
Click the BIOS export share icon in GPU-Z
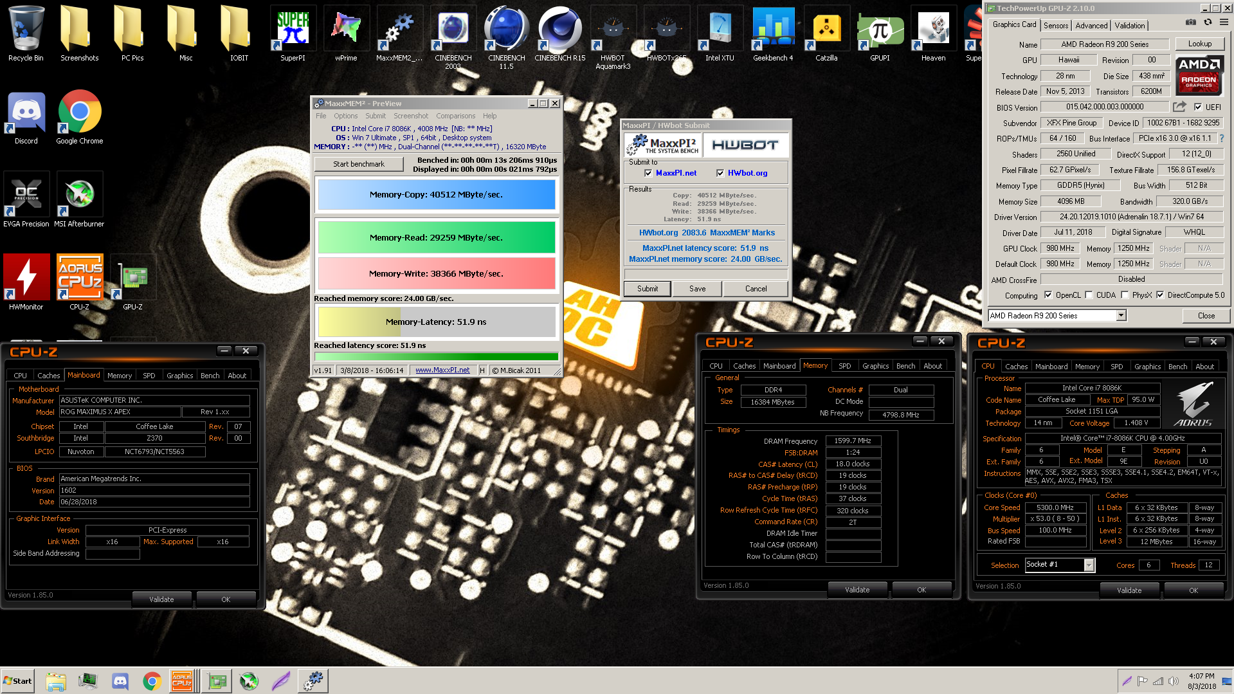click(1179, 107)
